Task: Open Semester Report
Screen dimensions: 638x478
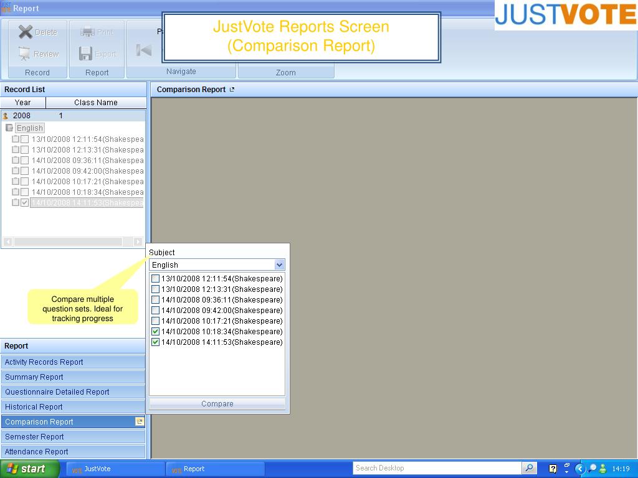Action: 74,437
